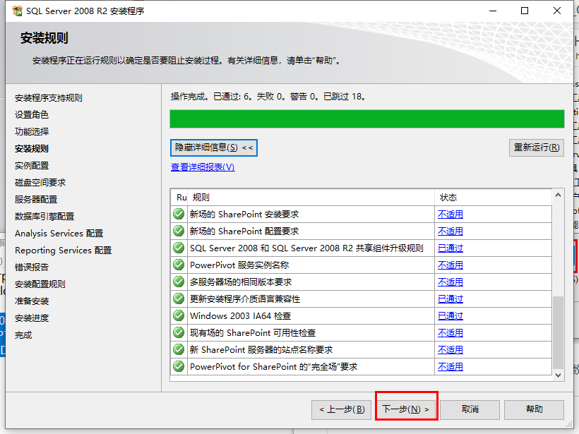Viewport: 579px width, 434px height.
Task: Open 不适用 status for 新场的 SharePoint 配置要求
Action: pyautogui.click(x=450, y=231)
